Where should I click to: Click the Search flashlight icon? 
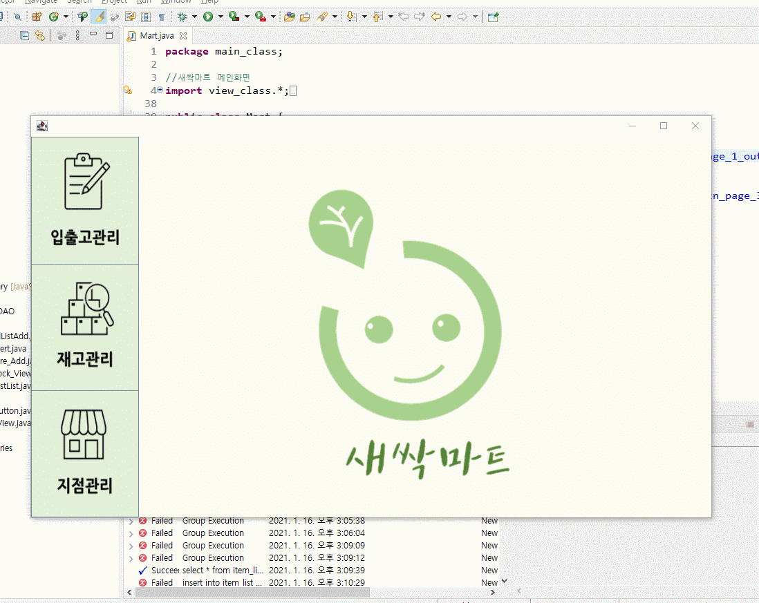(x=322, y=17)
